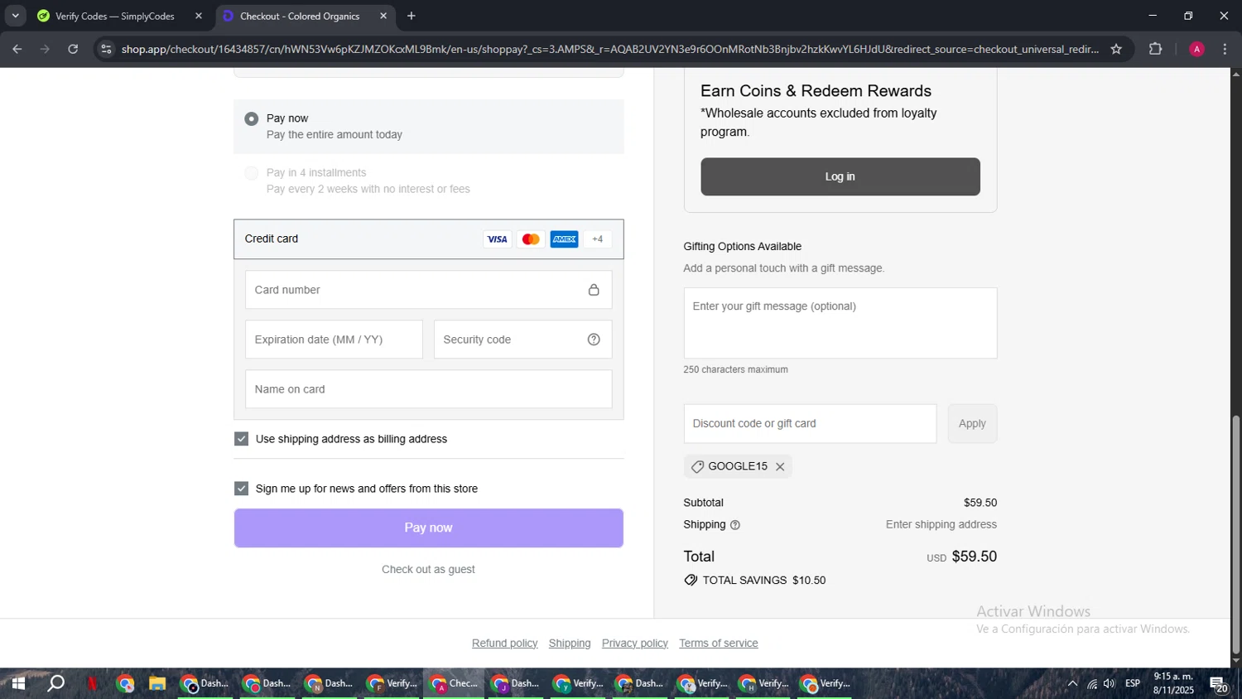1242x699 pixels.
Task: Uncheck Sign me up for news and offers
Action: coord(242,489)
